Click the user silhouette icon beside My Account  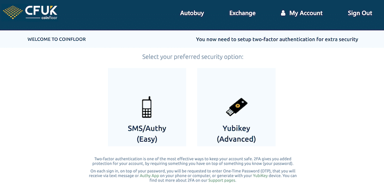(x=283, y=13)
